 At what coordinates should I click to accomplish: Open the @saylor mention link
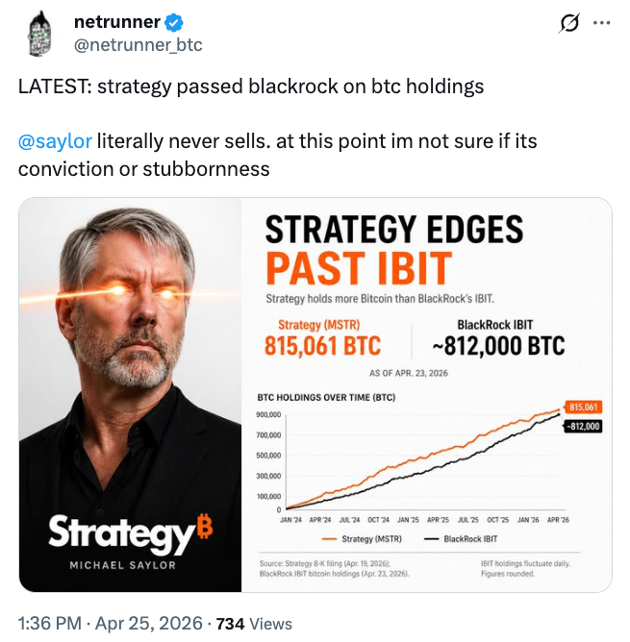[55, 141]
